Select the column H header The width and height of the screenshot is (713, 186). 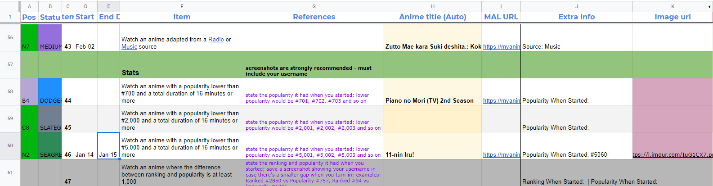point(432,6)
